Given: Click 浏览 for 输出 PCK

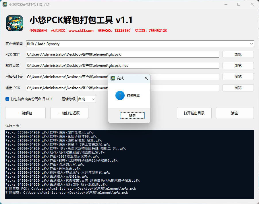Looking at the screenshot, I should pos(238,88).
